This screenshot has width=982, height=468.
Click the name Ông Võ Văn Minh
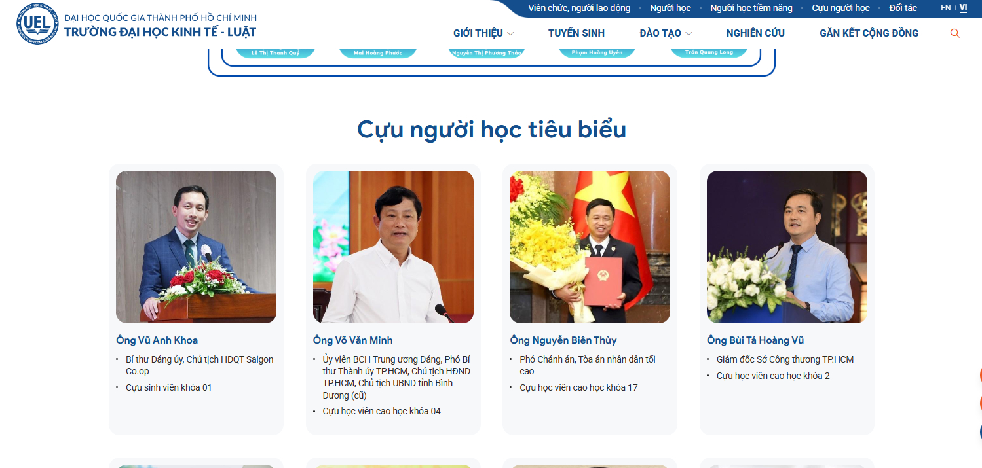[x=353, y=340]
